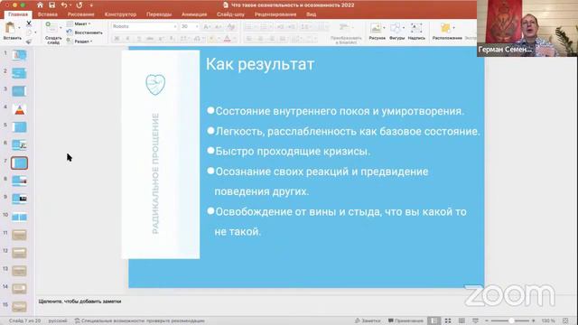Decrease font size with the smaller A icon
Image resolution: width=578 pixels, height=325 pixels.
pyautogui.click(x=219, y=26)
